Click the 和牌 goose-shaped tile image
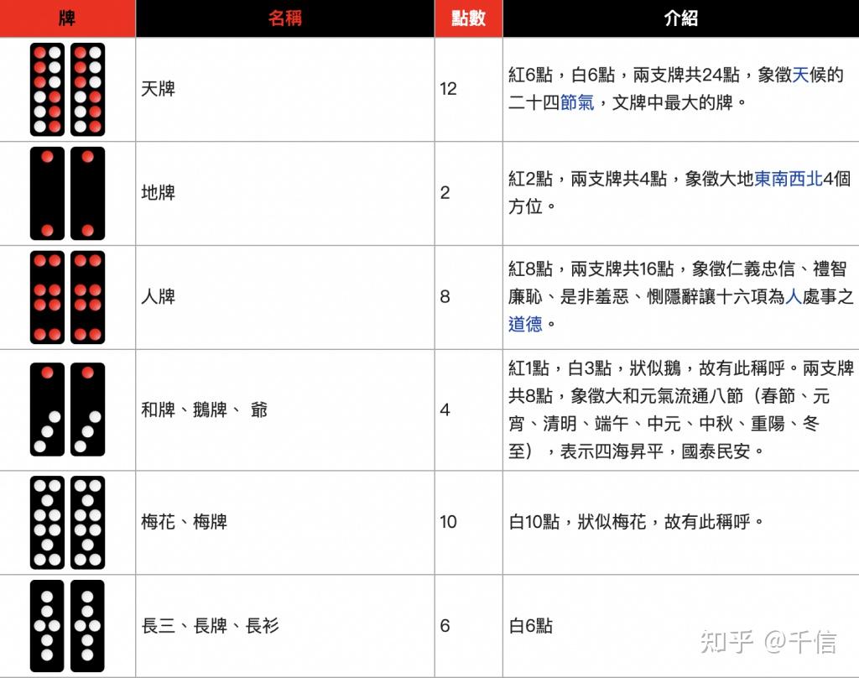 tap(67, 409)
